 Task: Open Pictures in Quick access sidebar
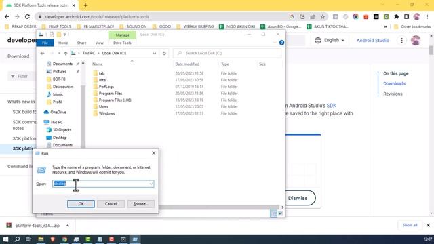click(60, 71)
